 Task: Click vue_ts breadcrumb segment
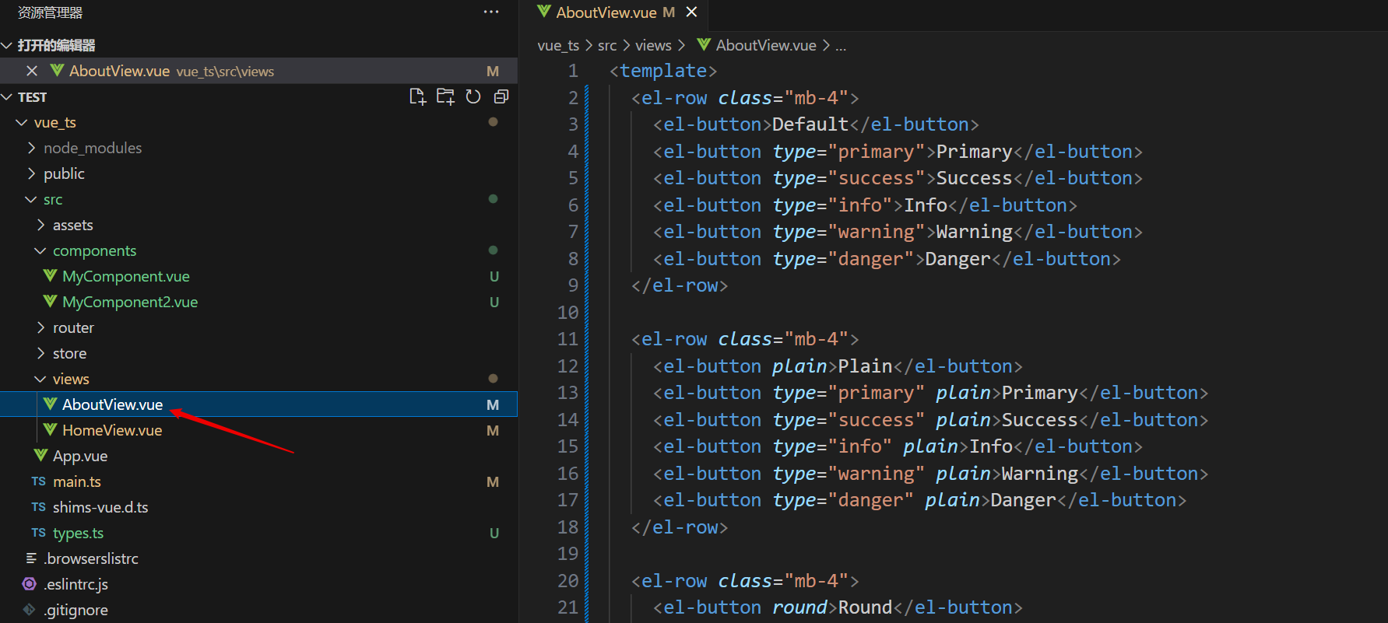[x=558, y=45]
